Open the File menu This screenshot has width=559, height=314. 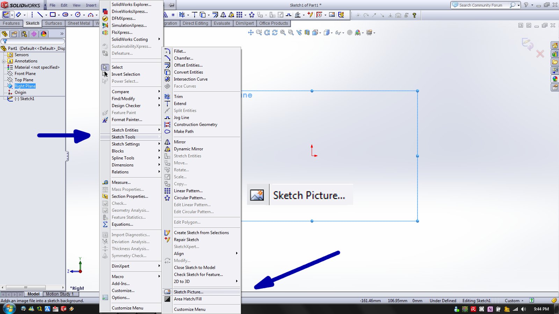[x=52, y=5]
